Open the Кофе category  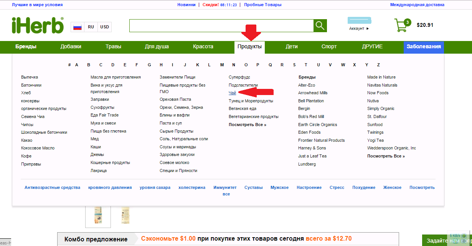tap(26, 156)
